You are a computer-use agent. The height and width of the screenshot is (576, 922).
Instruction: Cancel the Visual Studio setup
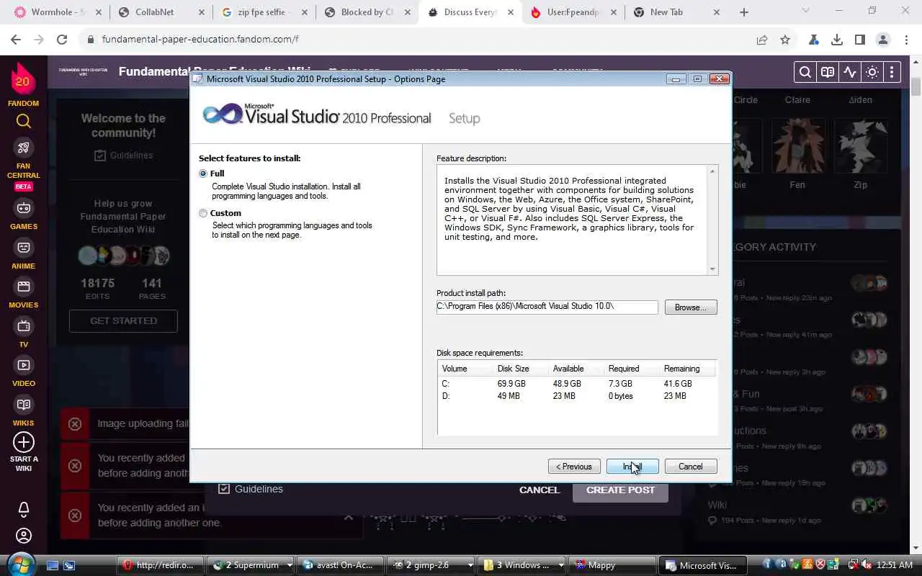point(690,467)
